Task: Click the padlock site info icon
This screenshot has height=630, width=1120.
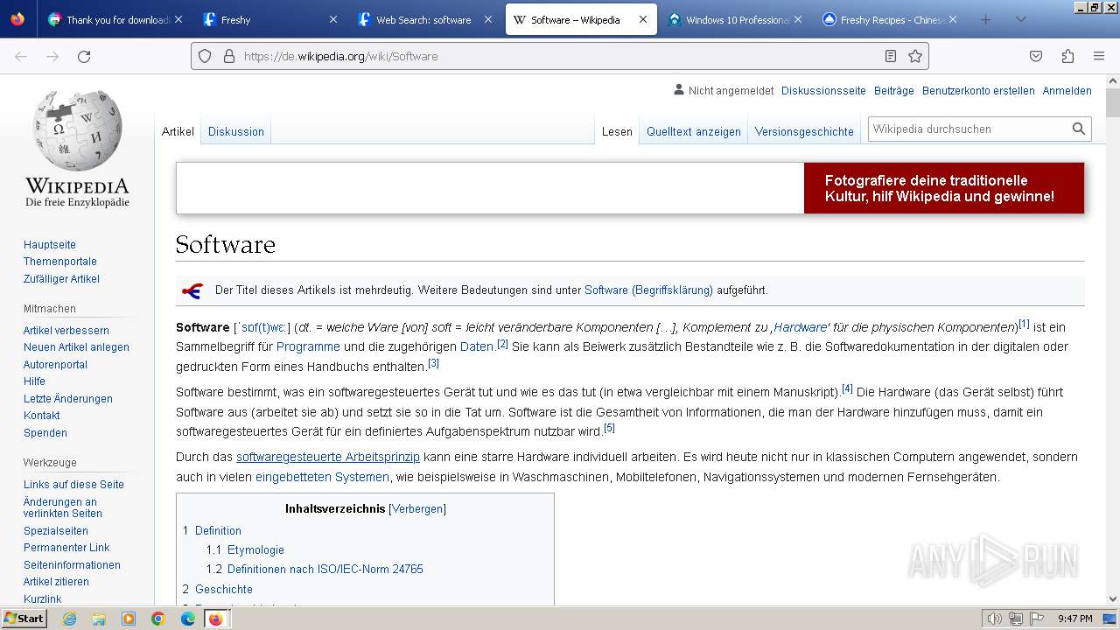Action: click(229, 56)
